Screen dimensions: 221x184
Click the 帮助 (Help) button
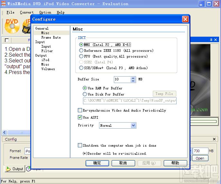point(175,163)
